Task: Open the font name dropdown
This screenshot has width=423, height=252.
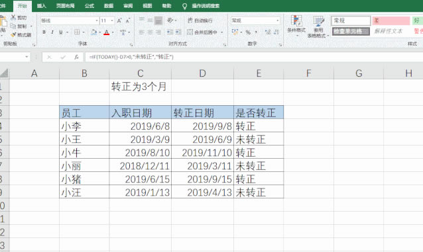Action: click(x=97, y=21)
